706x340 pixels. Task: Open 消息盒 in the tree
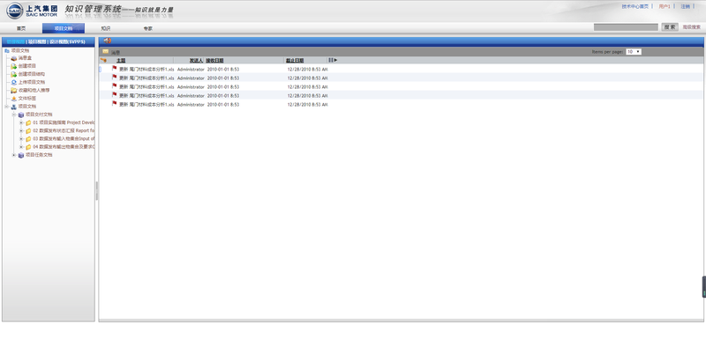pos(25,58)
